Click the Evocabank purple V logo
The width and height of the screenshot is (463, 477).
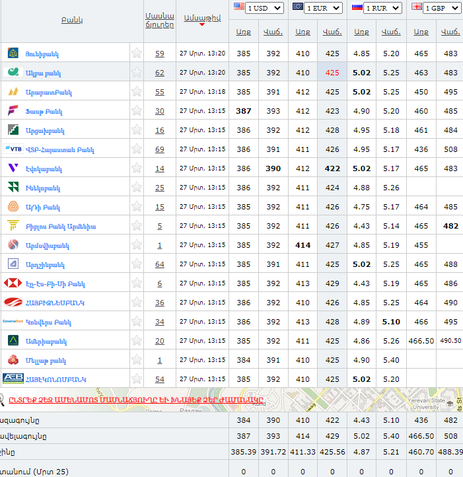click(x=13, y=168)
